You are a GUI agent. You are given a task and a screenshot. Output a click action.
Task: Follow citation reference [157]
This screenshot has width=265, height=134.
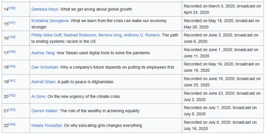12,23
